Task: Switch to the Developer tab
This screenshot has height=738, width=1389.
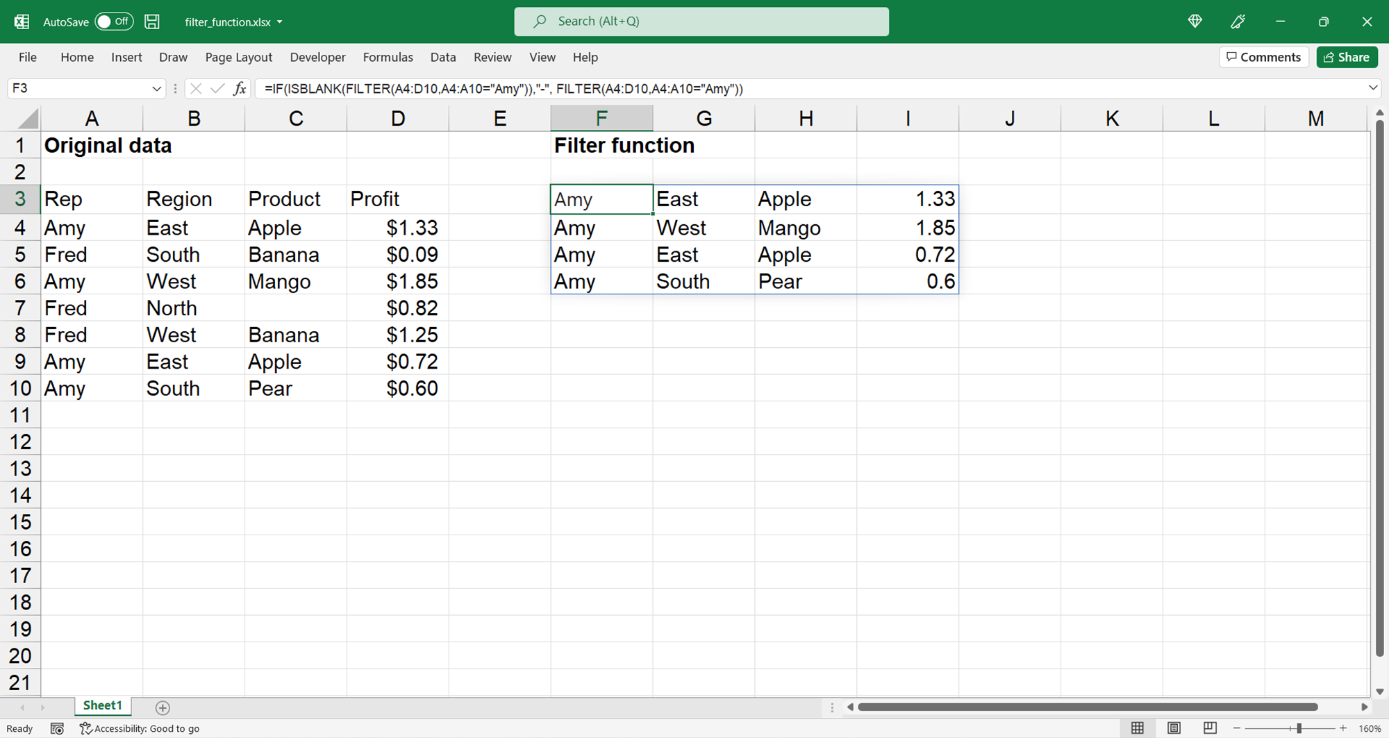Action: [x=317, y=57]
